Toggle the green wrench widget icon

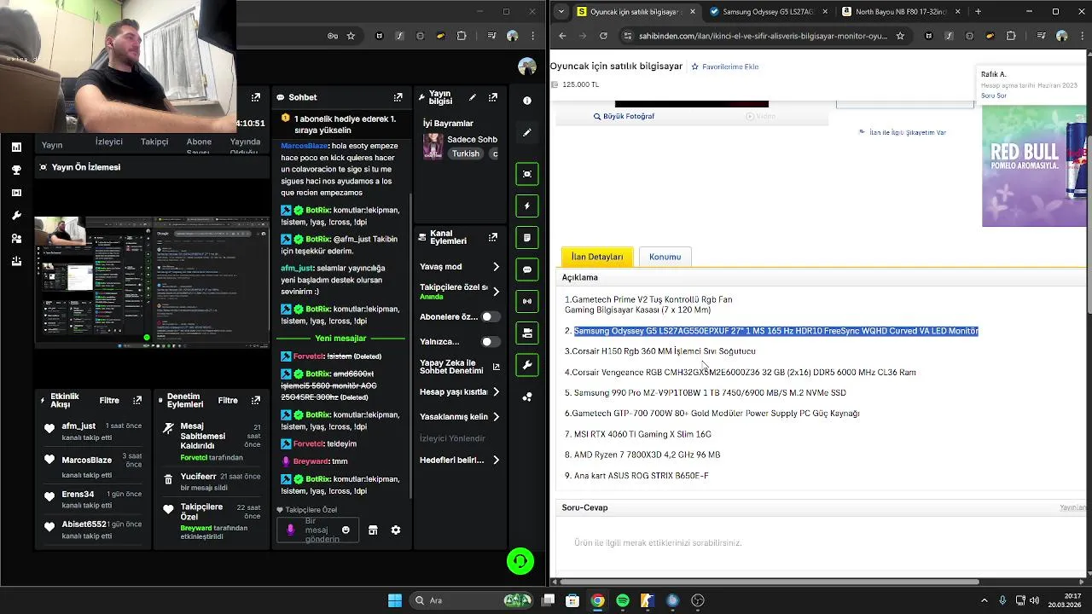coord(527,365)
